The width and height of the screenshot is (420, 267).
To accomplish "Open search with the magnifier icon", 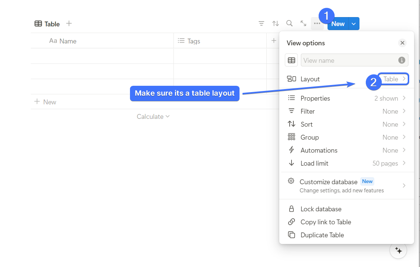I will pos(289,24).
